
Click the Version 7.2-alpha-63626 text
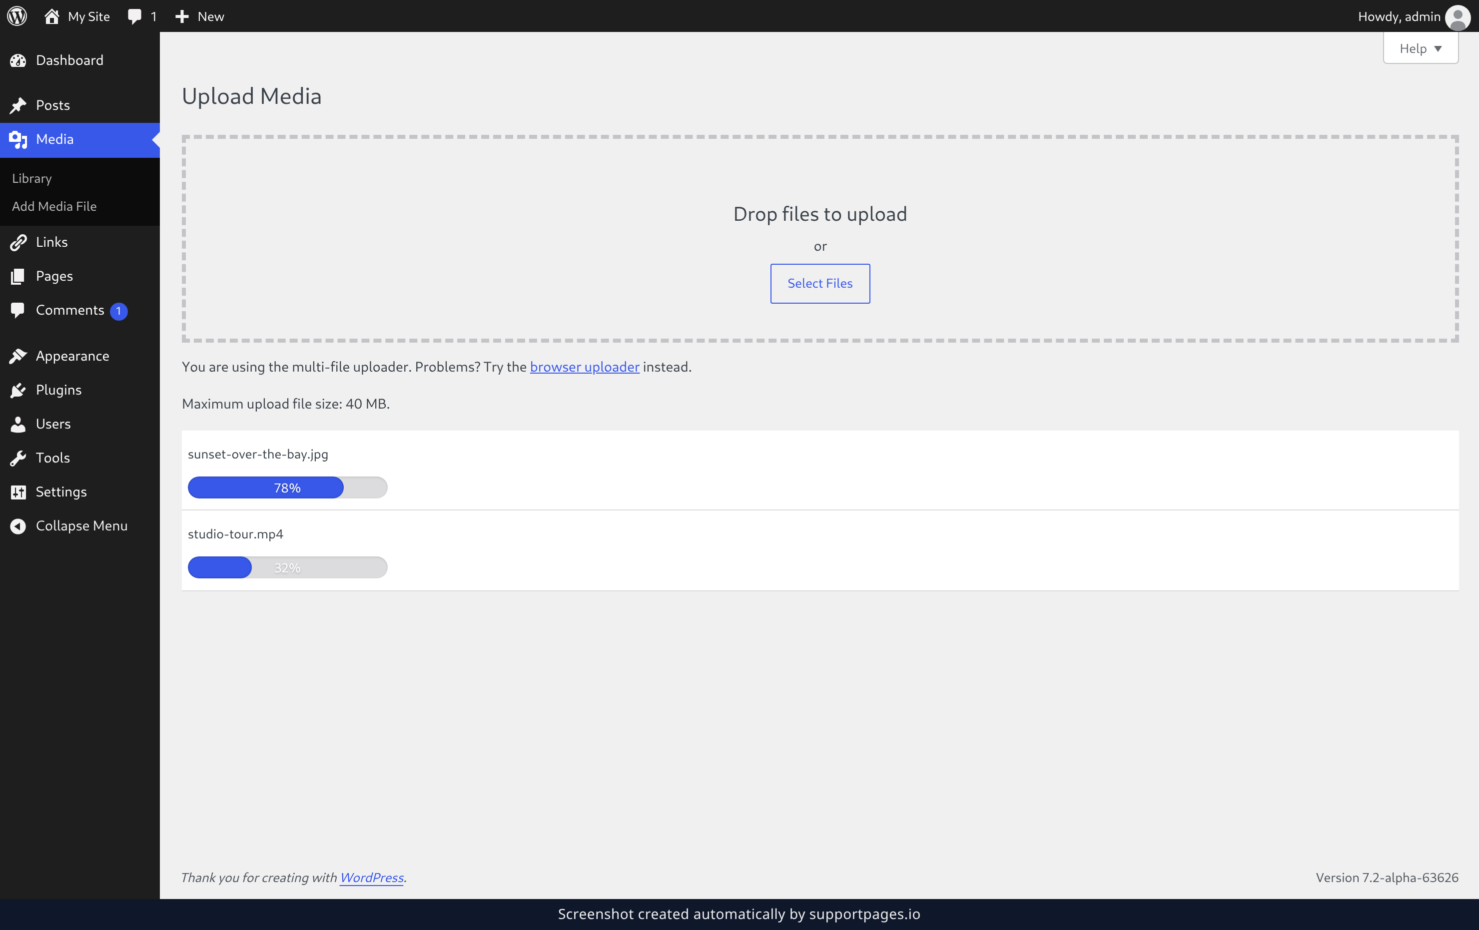pos(1387,877)
